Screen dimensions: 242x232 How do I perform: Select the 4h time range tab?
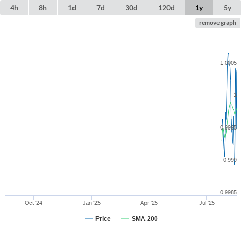click(14, 8)
